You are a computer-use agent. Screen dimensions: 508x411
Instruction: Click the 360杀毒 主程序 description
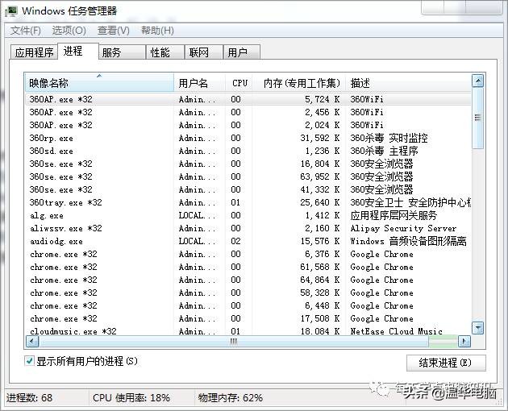[x=384, y=151]
